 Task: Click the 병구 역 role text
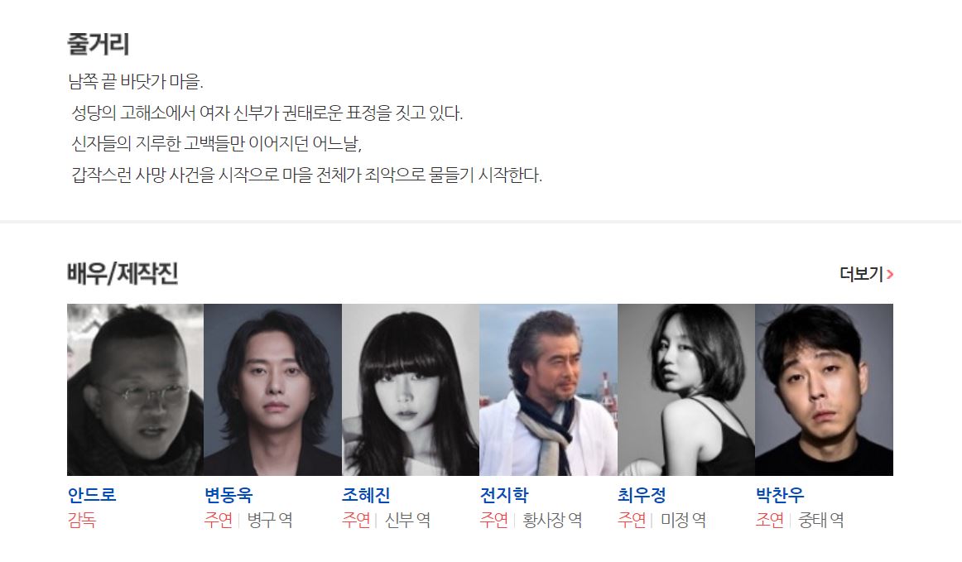coord(270,521)
